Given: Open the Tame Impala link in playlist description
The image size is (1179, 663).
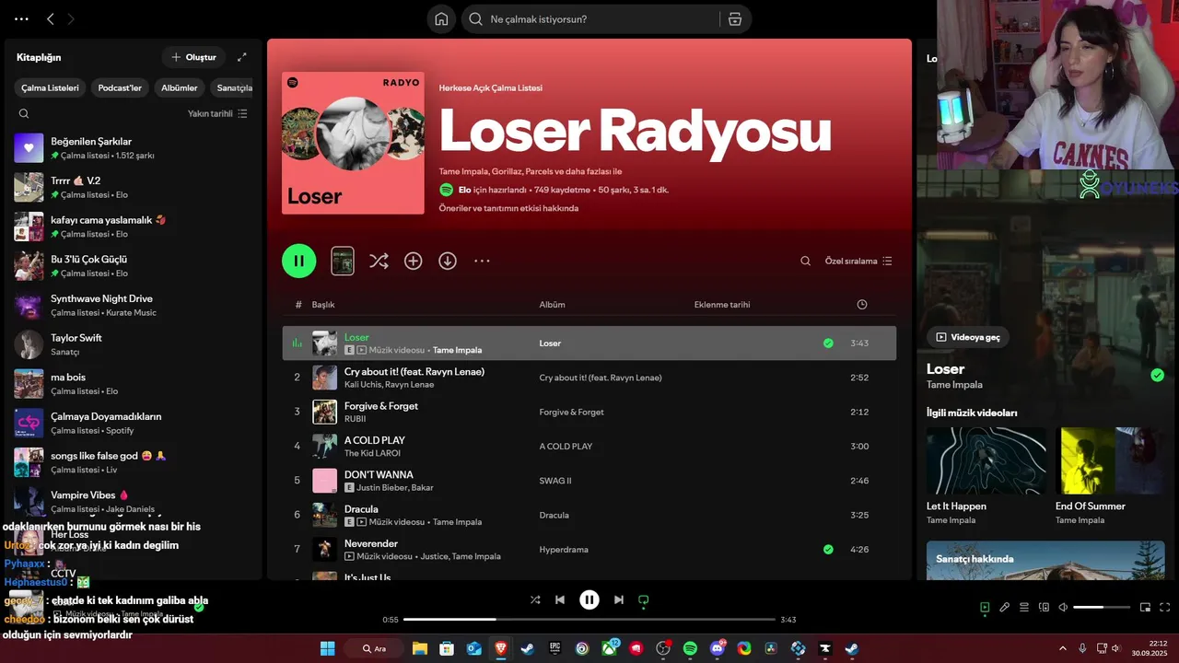Looking at the screenshot, I should coord(463,171).
